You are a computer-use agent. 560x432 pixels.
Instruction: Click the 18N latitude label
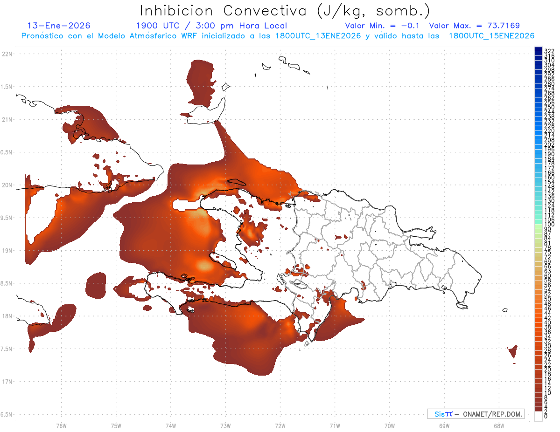click(7, 316)
